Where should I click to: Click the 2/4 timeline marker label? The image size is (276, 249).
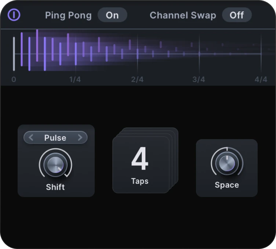coord(137,79)
